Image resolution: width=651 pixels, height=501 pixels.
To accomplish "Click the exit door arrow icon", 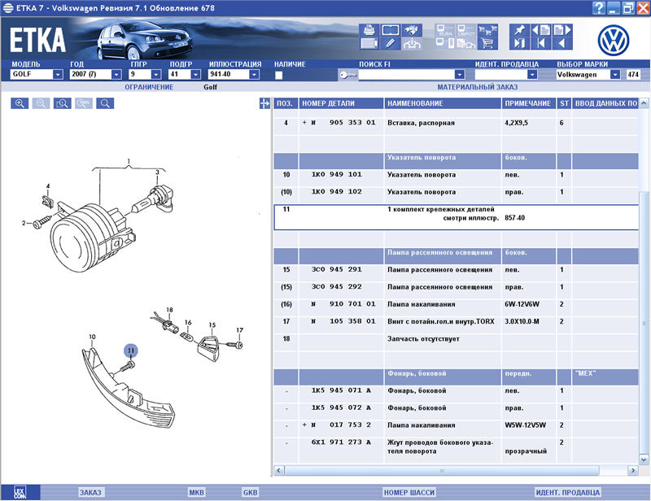I will (x=519, y=43).
